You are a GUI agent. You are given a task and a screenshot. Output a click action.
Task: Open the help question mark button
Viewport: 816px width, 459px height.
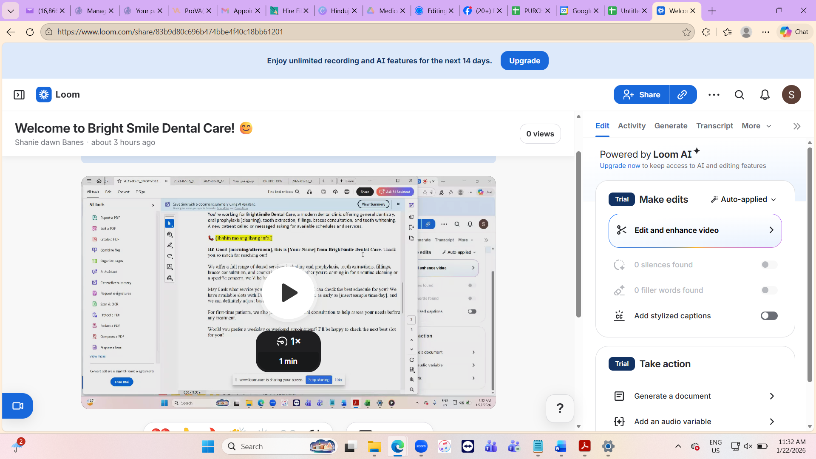pyautogui.click(x=560, y=408)
